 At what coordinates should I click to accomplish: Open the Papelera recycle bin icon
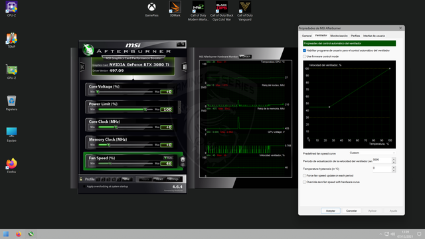11,103
